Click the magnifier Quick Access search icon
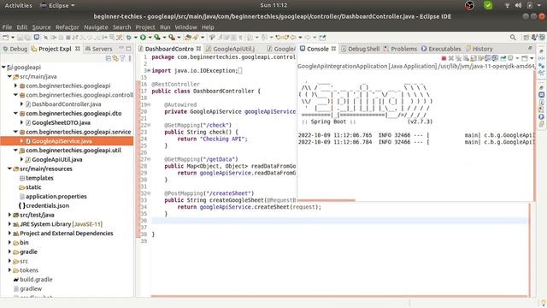Screen dimensions: 547x308 coord(513,38)
